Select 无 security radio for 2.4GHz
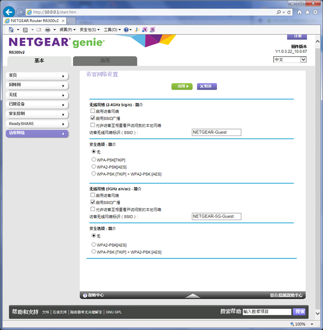Image resolution: width=323 pixels, height=330 pixels. point(93,152)
